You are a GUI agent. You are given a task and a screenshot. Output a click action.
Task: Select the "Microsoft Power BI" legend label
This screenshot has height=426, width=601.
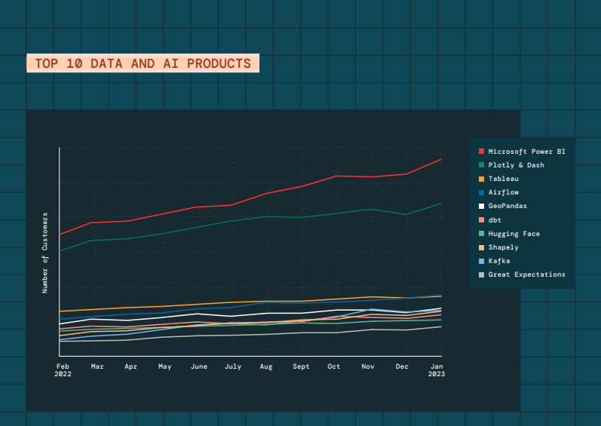(526, 152)
